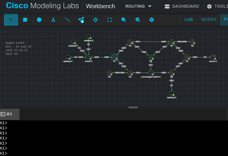Click the fit to screen icon
228x156 pixels.
pyautogui.click(x=109, y=20)
